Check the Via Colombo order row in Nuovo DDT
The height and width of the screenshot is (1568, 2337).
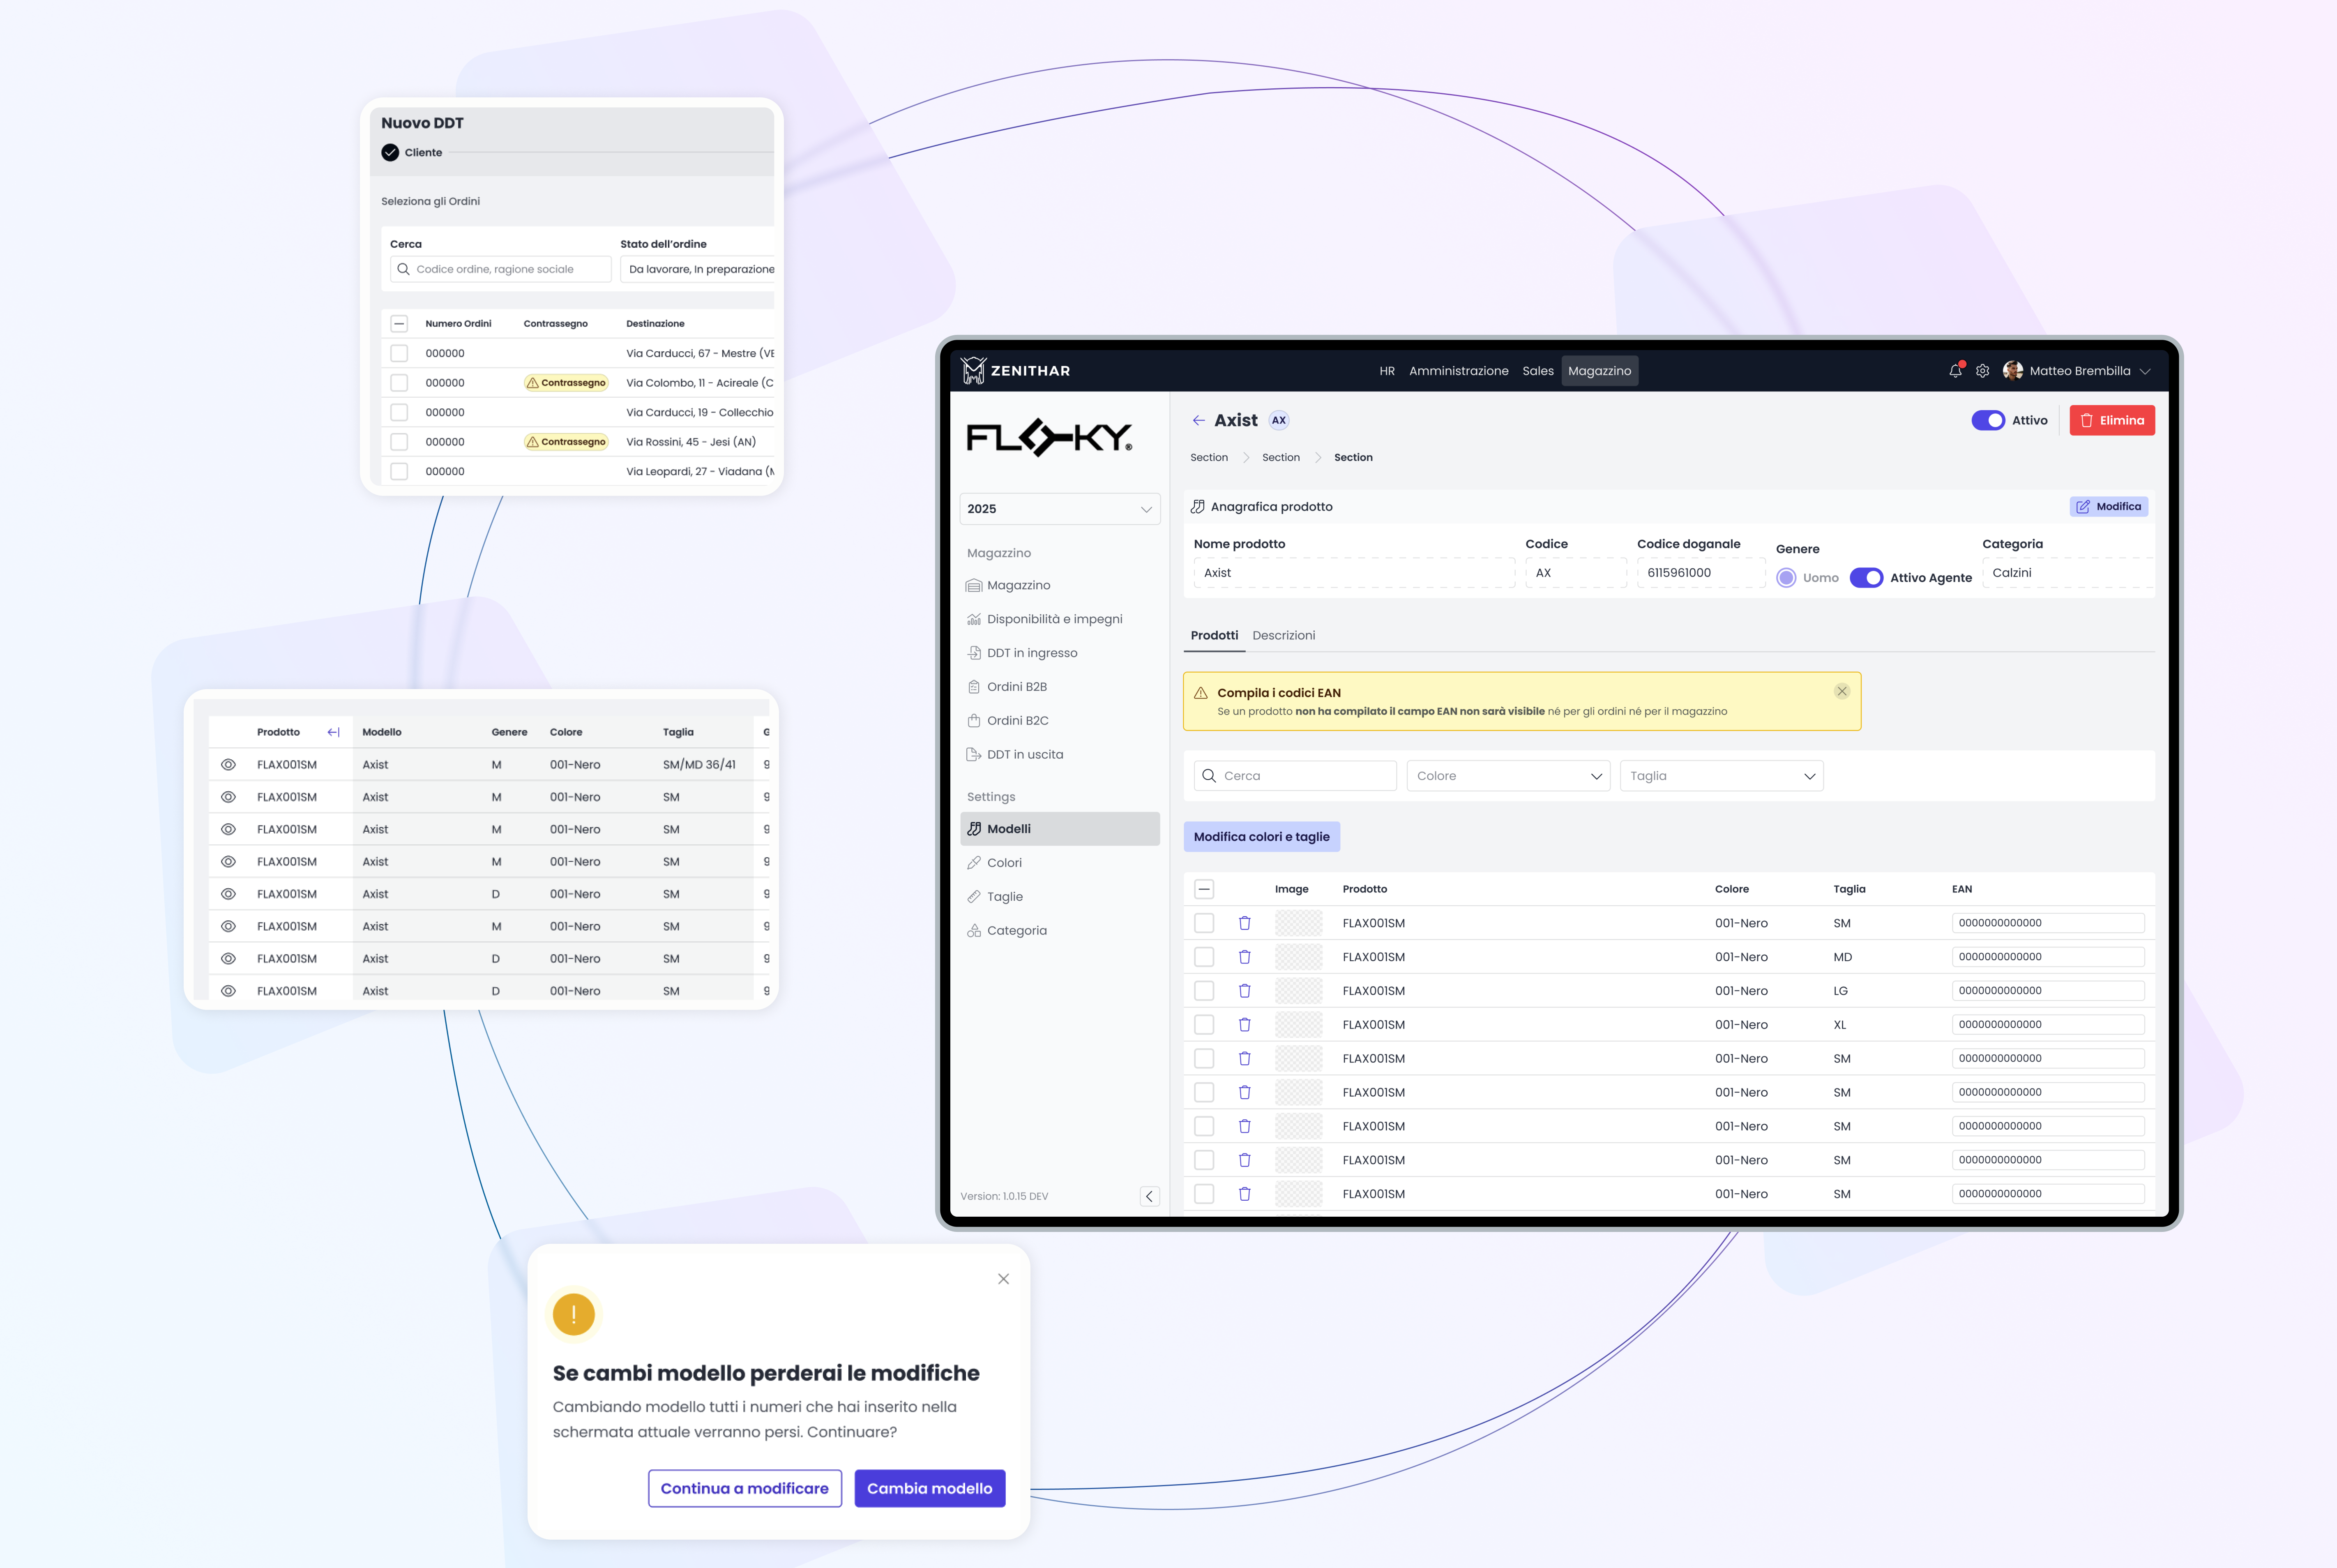pyautogui.click(x=399, y=383)
